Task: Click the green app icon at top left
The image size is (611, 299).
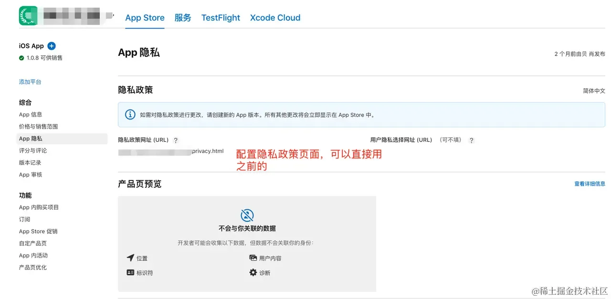Action: point(28,16)
